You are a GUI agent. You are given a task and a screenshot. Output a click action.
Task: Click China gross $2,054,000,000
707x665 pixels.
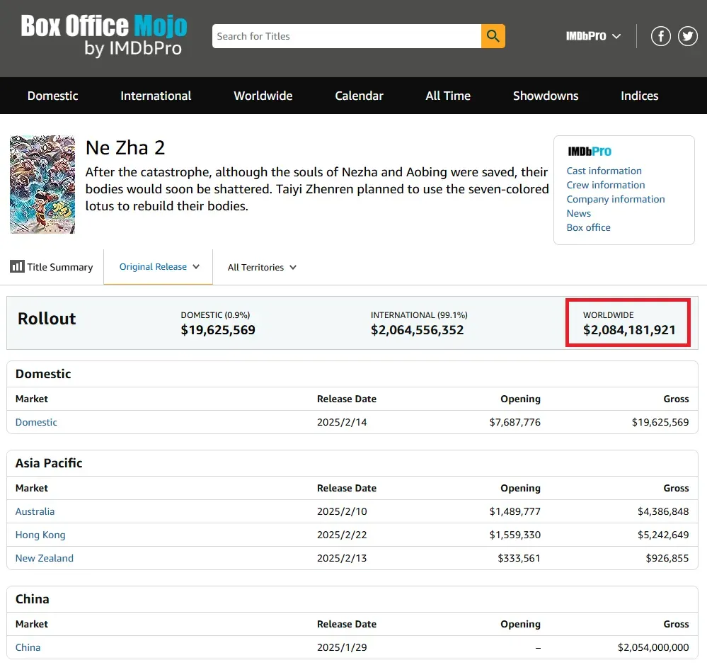tap(653, 647)
